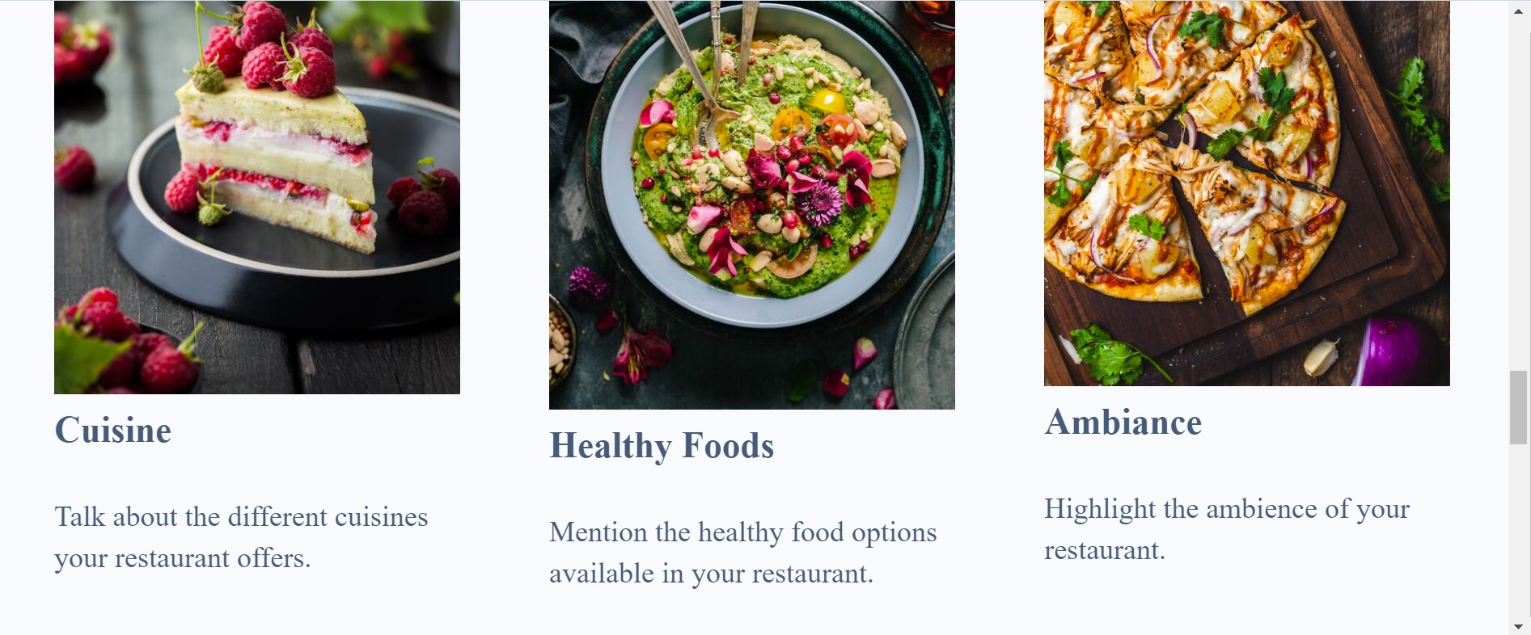Image resolution: width=1531 pixels, height=635 pixels.
Task: Click the purple onion in the pizza photo
Action: click(x=1397, y=351)
